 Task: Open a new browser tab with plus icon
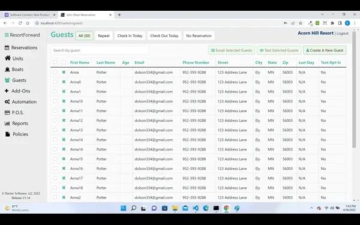(119, 14)
